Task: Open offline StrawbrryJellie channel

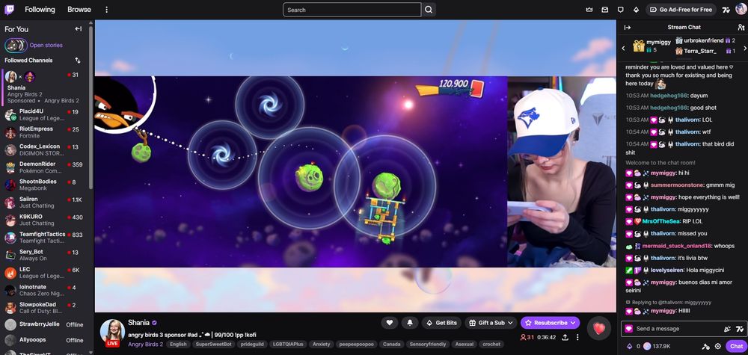Action: pyautogui.click(x=45, y=325)
